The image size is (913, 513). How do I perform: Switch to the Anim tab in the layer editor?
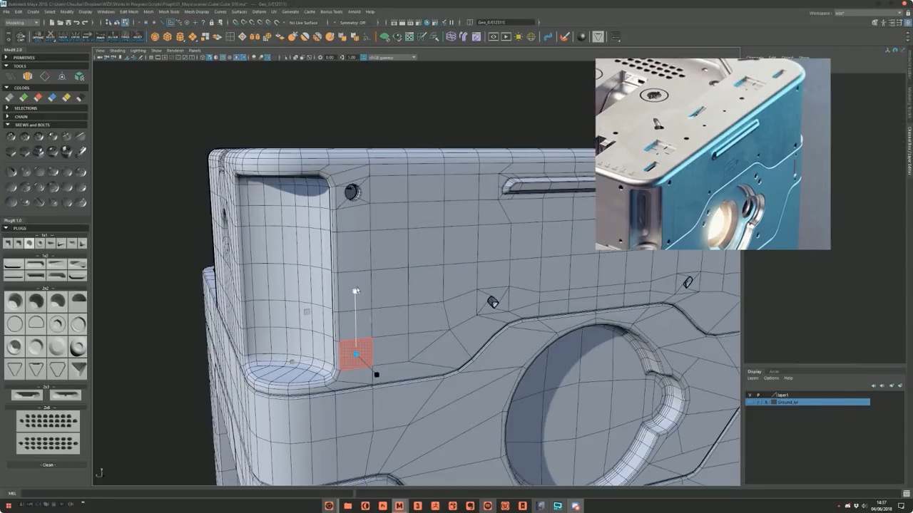[x=775, y=371]
